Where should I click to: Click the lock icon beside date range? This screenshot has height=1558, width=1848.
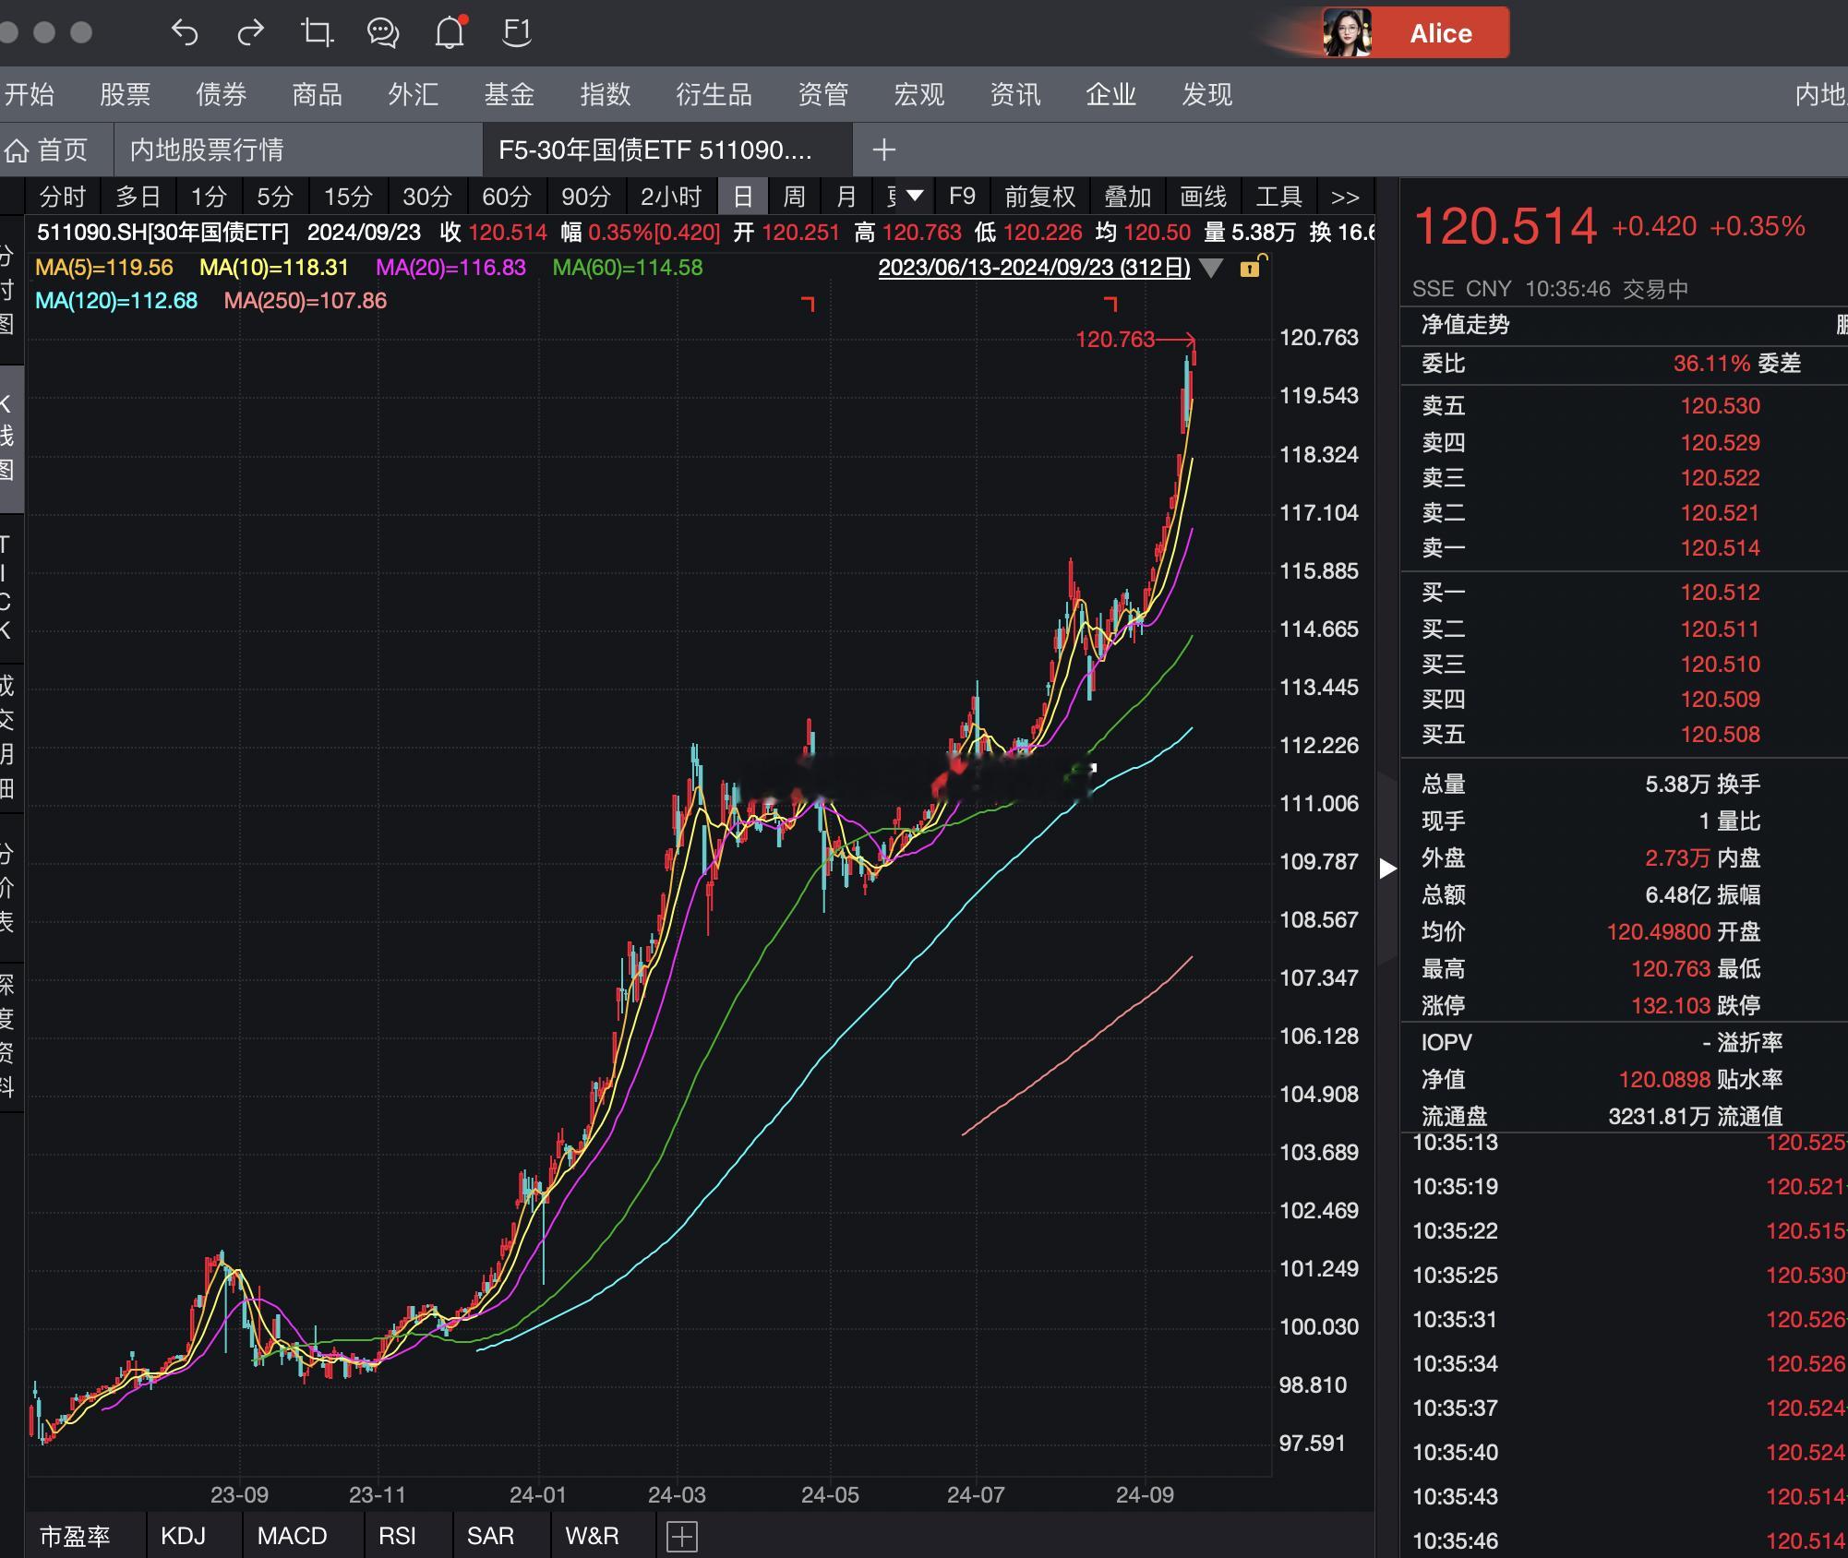(1251, 268)
